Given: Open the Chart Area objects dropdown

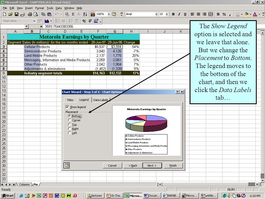Looking at the screenshot, I should coord(34,21).
